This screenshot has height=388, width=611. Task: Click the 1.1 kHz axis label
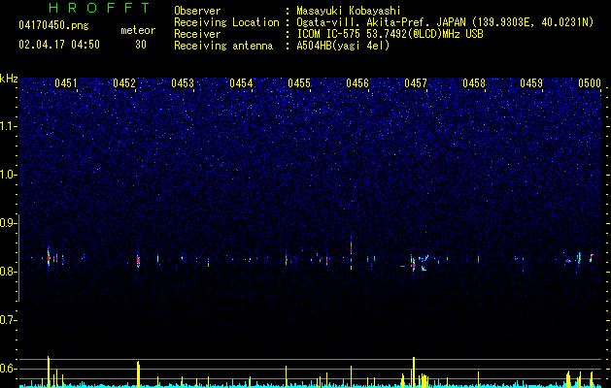click(x=8, y=126)
